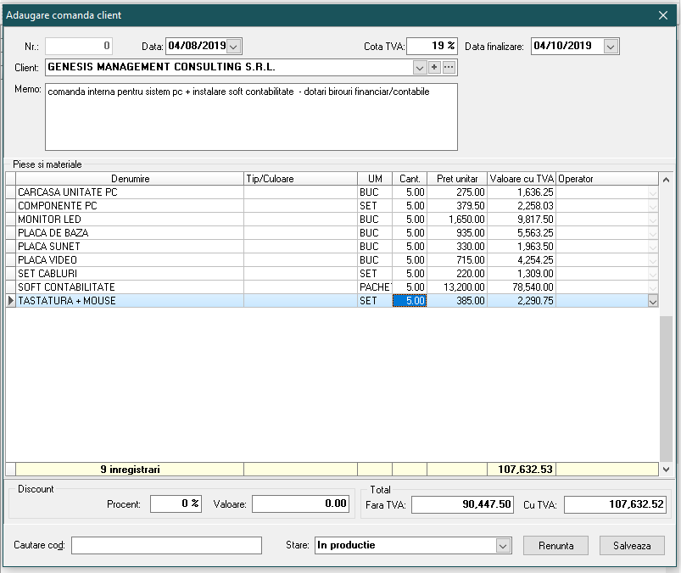Click the scroll down arrow of the items grid
This screenshot has height=573, width=681.
pyautogui.click(x=666, y=469)
